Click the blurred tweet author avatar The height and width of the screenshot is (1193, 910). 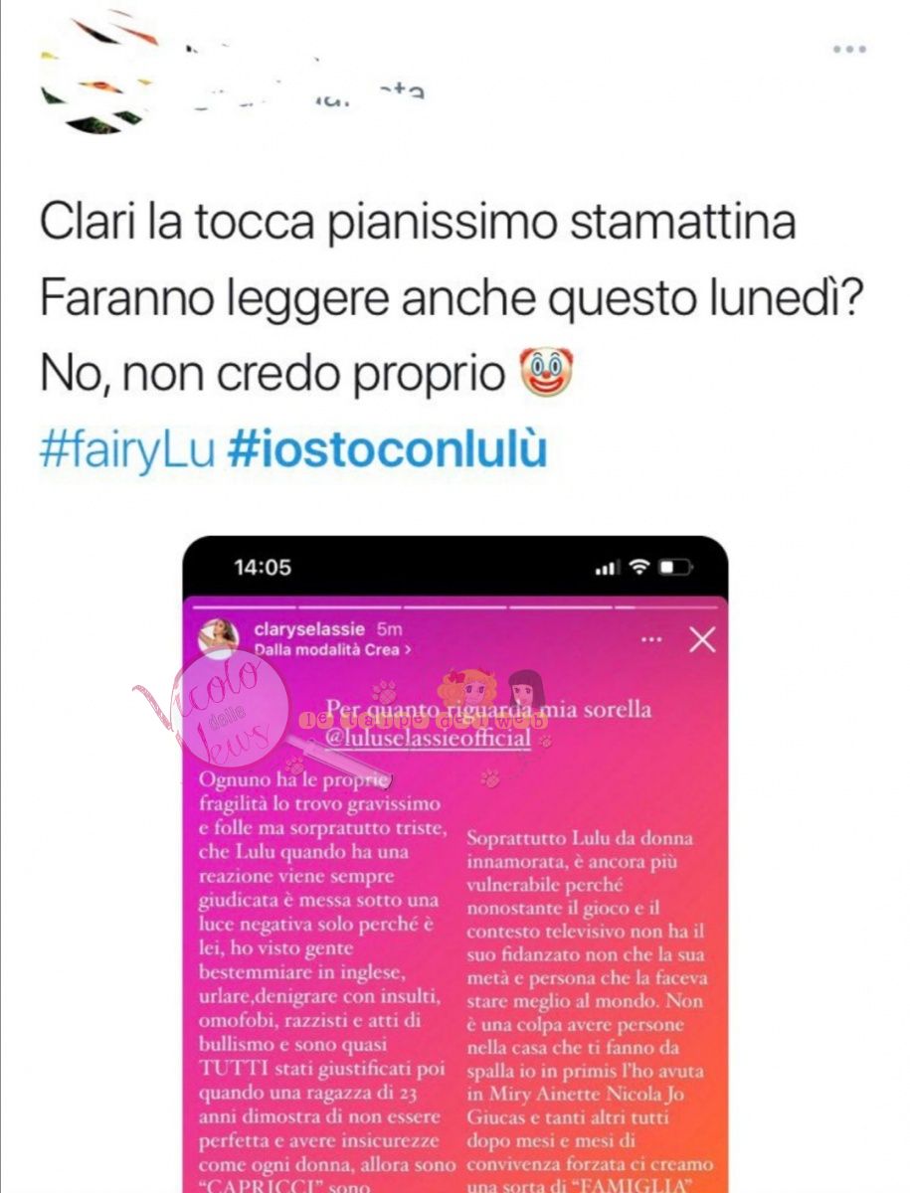point(91,70)
